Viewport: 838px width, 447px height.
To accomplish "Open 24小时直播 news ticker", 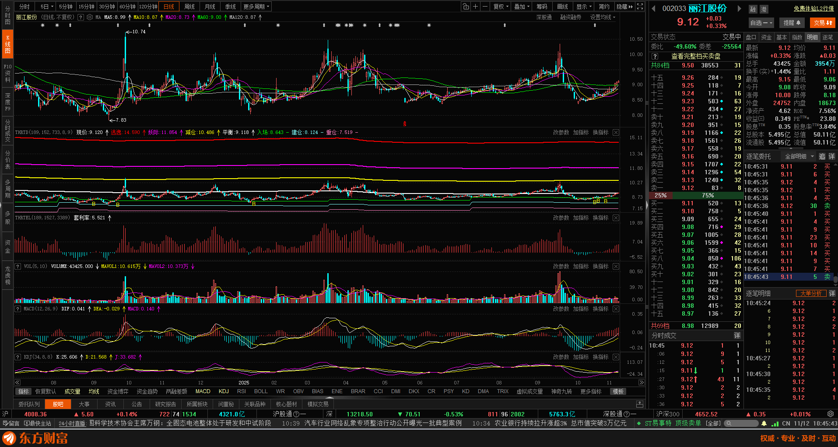I will coord(72,423).
